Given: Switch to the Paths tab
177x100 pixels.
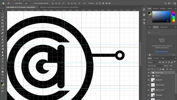Looking at the screenshot, I should (162, 58).
